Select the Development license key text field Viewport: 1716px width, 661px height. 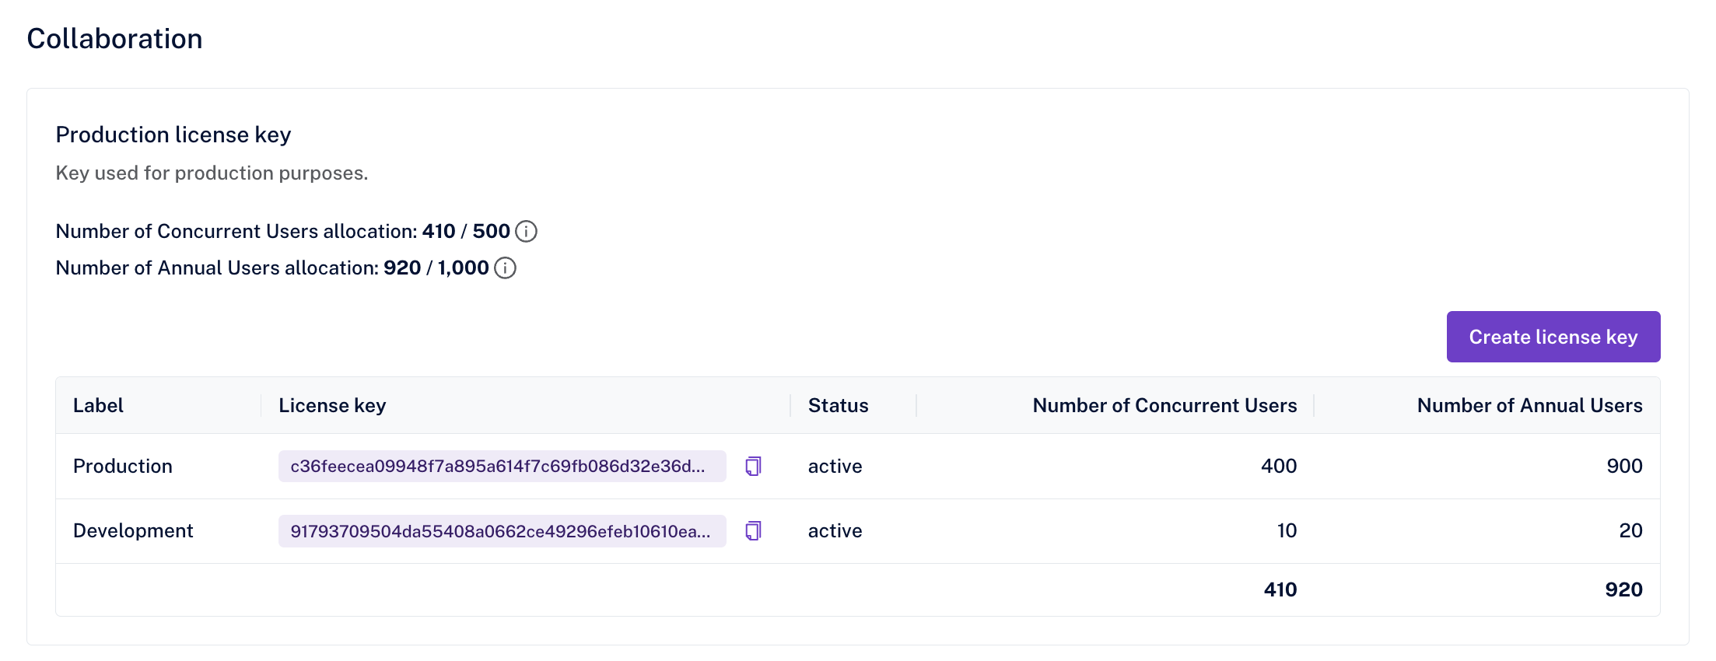point(501,531)
